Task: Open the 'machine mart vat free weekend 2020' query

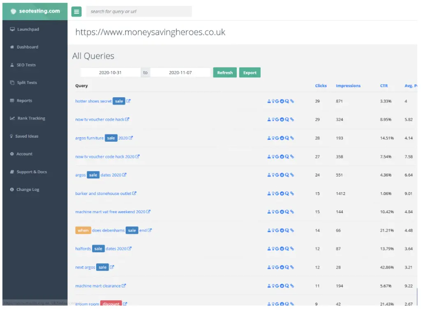Action: coord(110,212)
